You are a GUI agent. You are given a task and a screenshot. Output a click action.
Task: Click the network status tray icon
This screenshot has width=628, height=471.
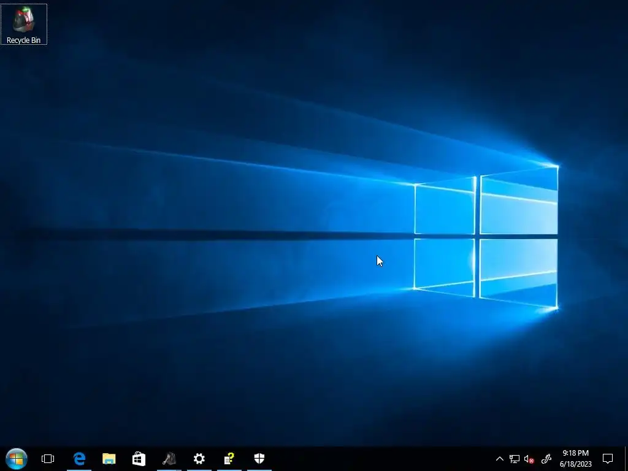pos(515,459)
